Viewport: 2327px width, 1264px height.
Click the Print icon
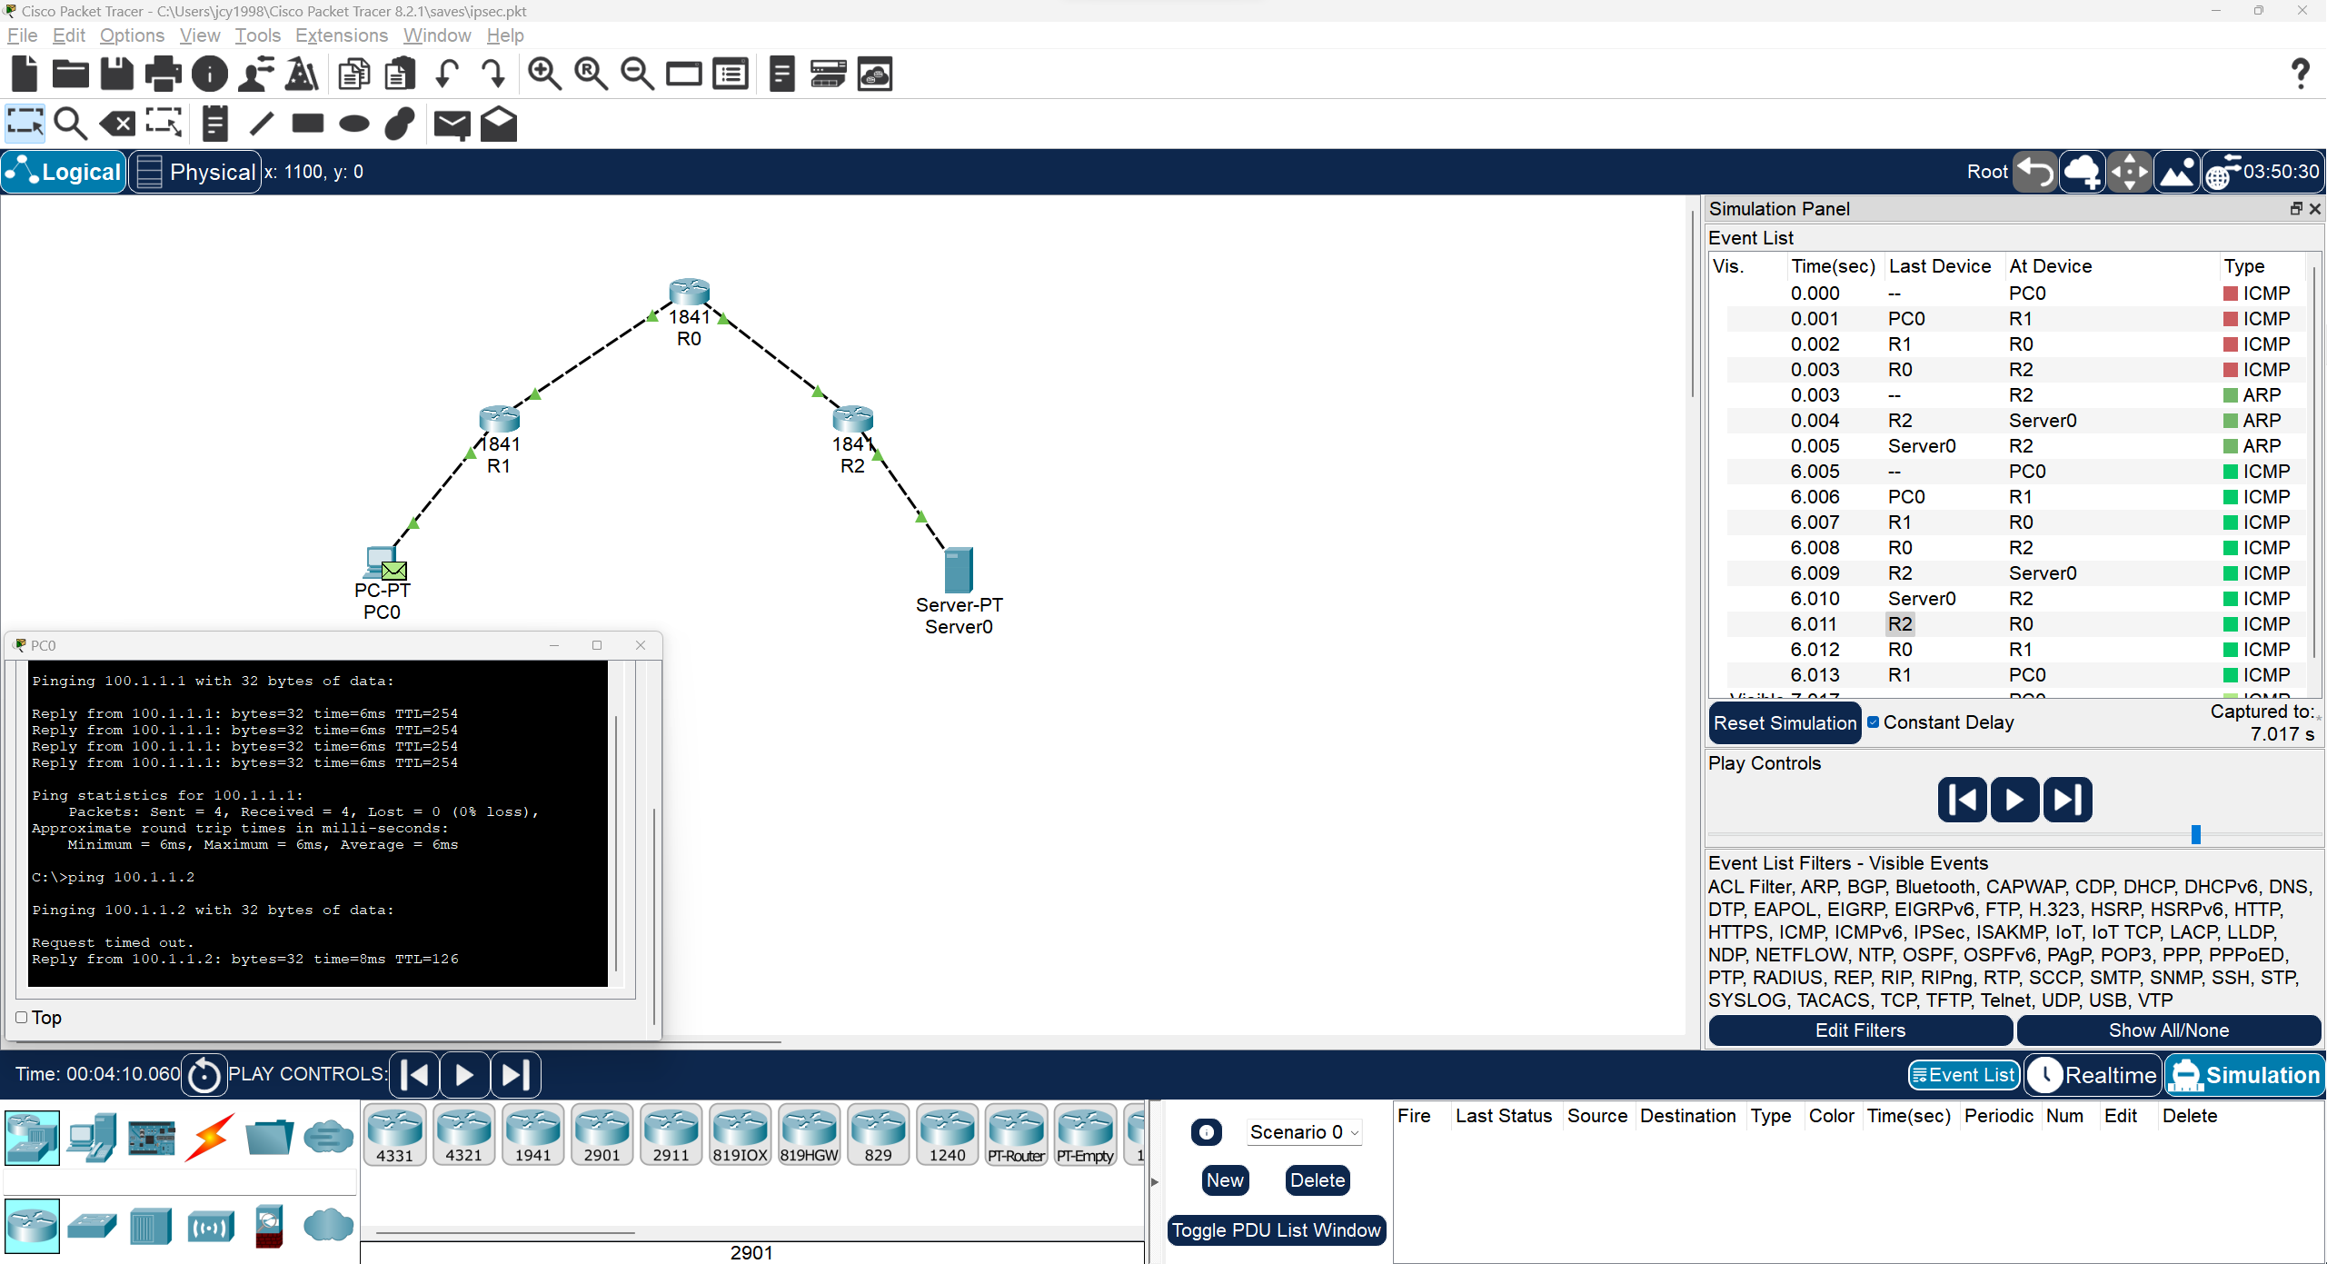[163, 74]
